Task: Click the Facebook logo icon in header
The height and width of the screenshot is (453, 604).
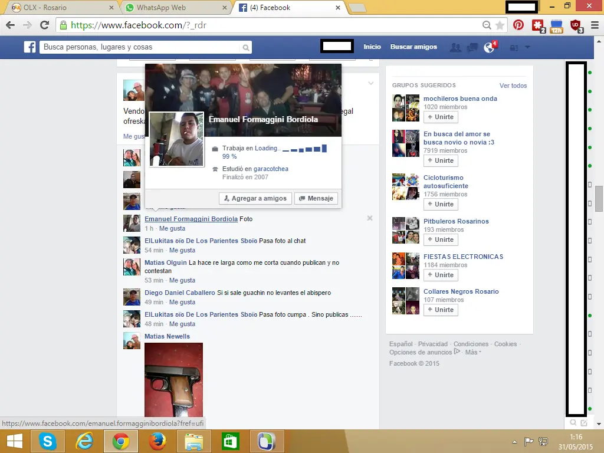Action: [29, 47]
